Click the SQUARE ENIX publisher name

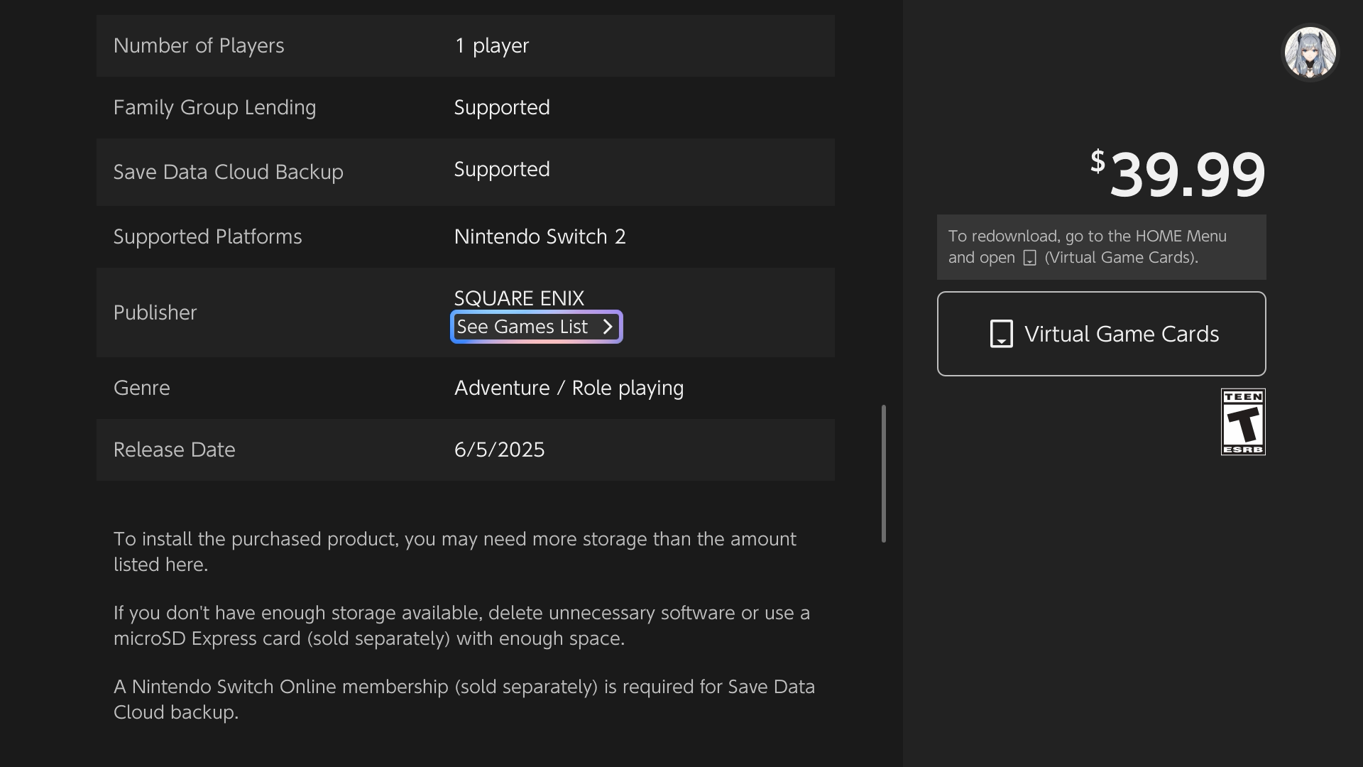point(519,298)
